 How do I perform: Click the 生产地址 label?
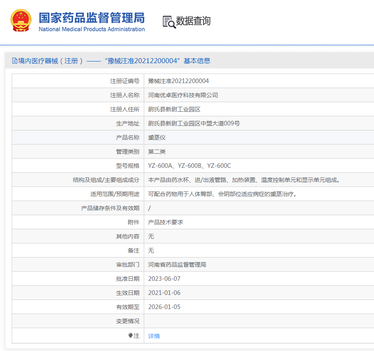pyautogui.click(x=128, y=123)
